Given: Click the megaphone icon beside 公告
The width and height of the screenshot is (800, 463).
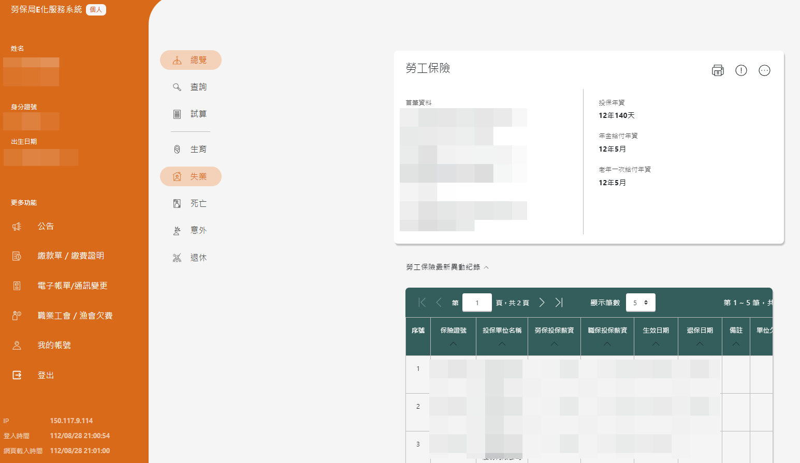Looking at the screenshot, I should [17, 226].
